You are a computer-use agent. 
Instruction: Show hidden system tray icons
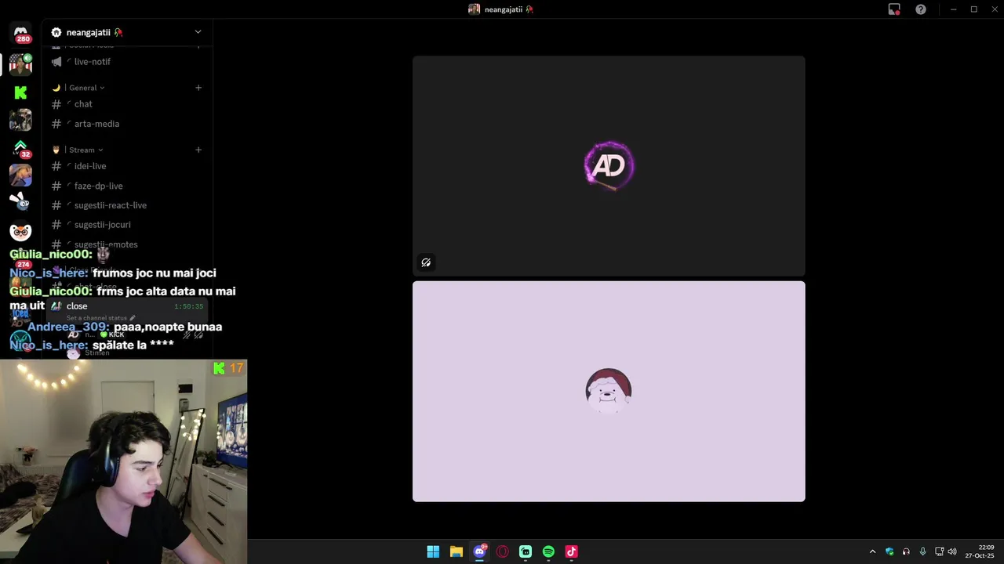872,551
